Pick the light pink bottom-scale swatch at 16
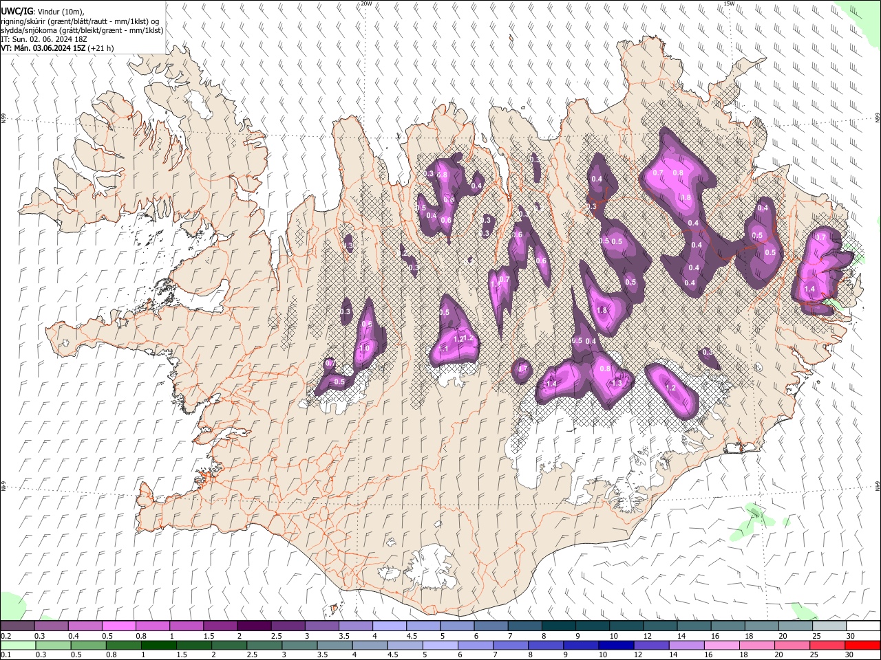Screen dimensions: 881x660 tap(721, 646)
